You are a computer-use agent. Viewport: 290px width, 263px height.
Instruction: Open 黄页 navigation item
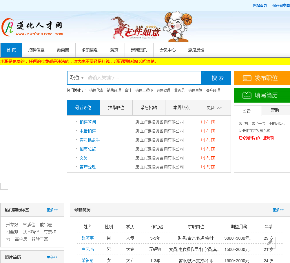click(114, 50)
